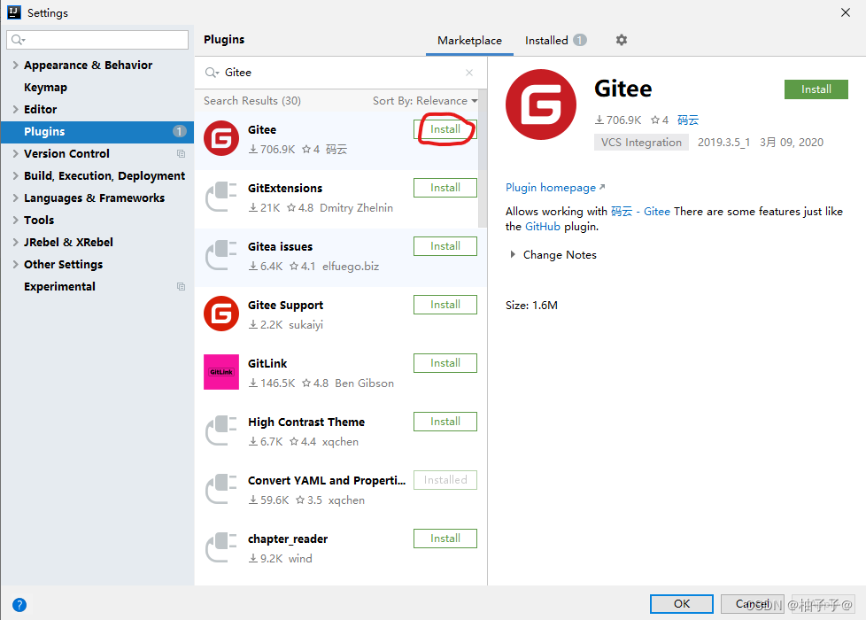The width and height of the screenshot is (866, 620).
Task: Select the GitLink plugin name
Action: click(x=267, y=364)
